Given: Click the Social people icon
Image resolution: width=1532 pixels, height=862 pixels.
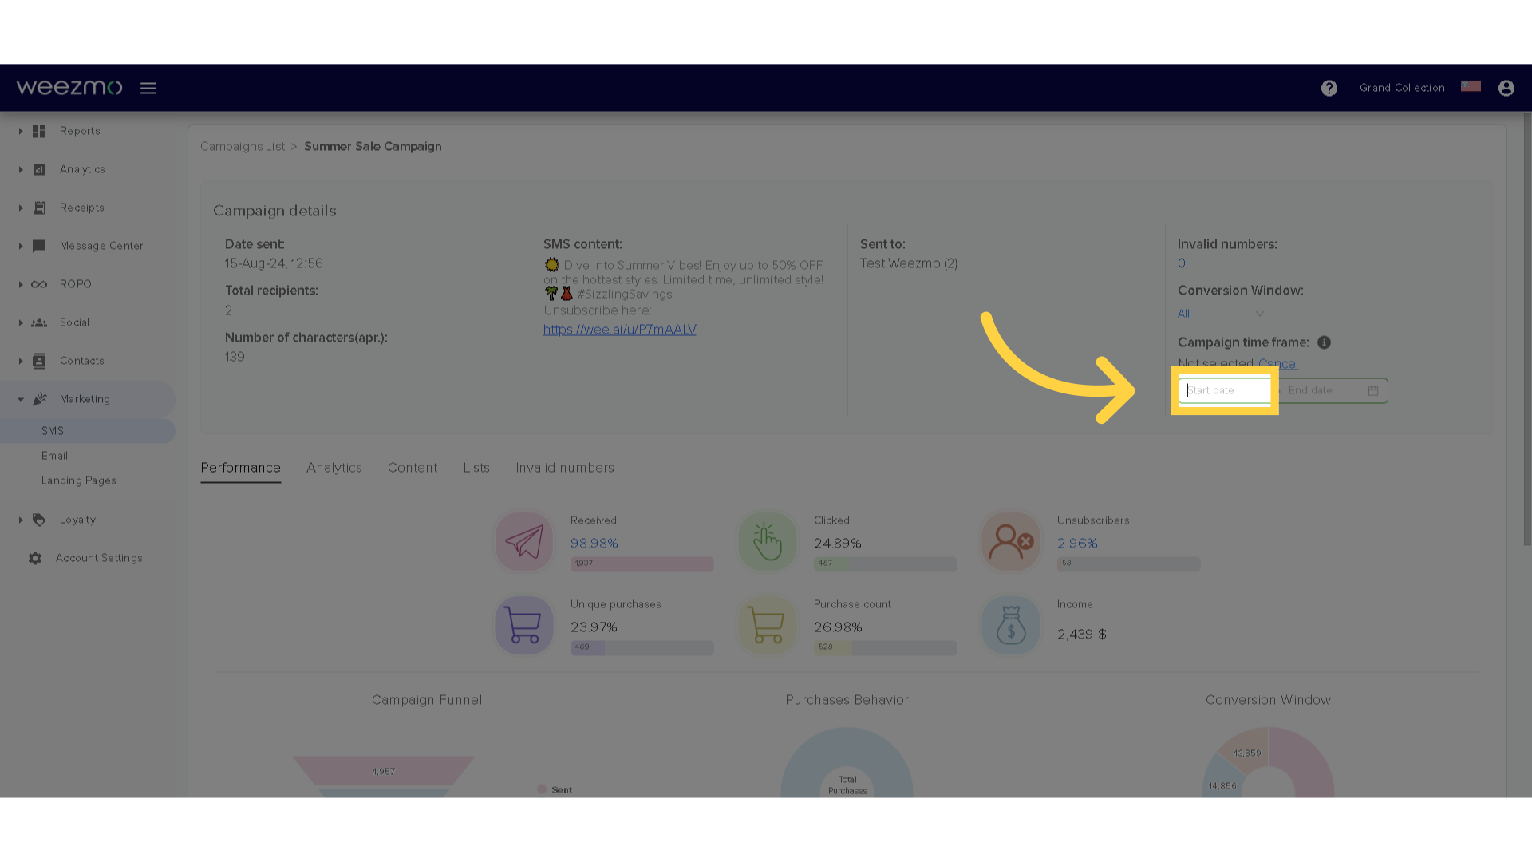Looking at the screenshot, I should click(x=39, y=322).
